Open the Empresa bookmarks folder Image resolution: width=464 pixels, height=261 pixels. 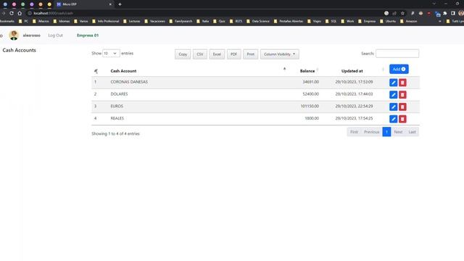tap(367, 21)
